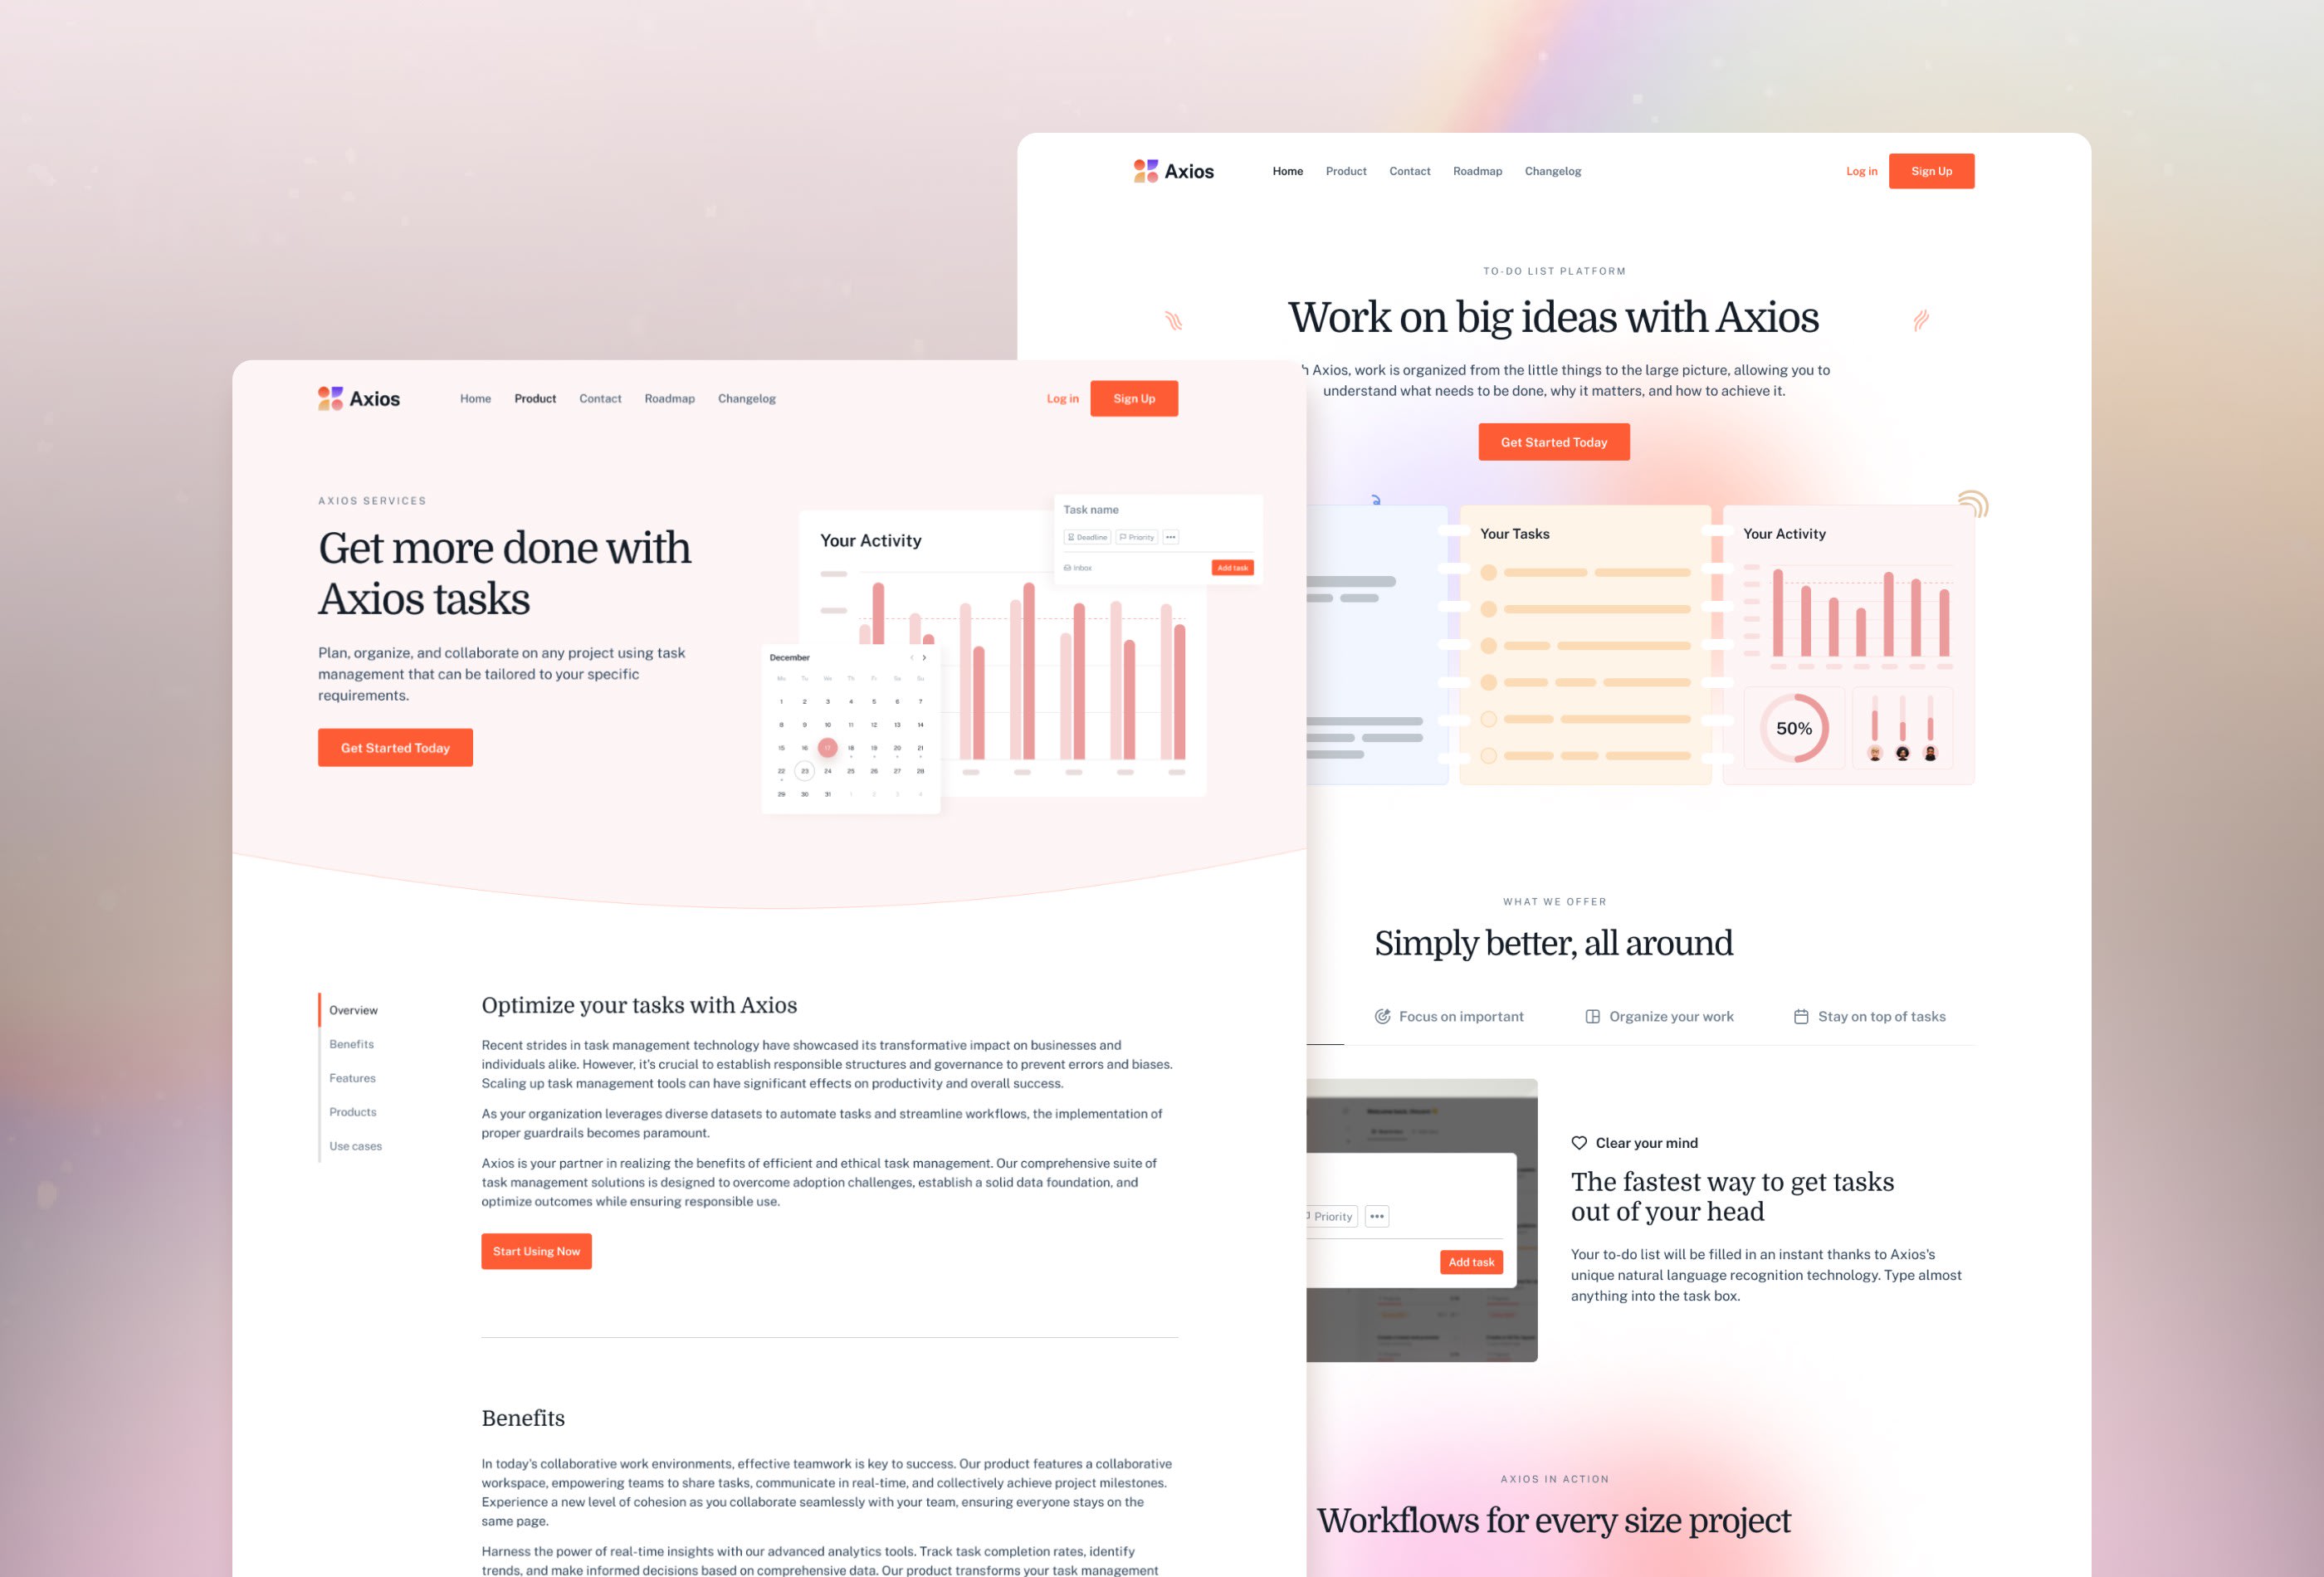Click the 'Start Using Now' button

click(x=536, y=1252)
